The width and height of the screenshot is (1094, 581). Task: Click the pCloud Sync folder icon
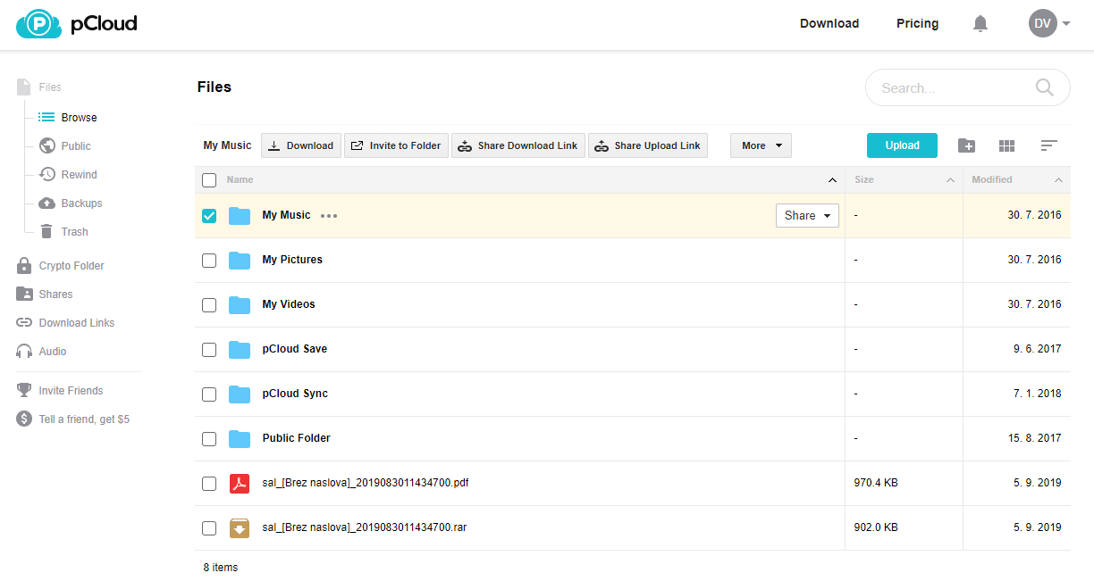pyautogui.click(x=240, y=394)
